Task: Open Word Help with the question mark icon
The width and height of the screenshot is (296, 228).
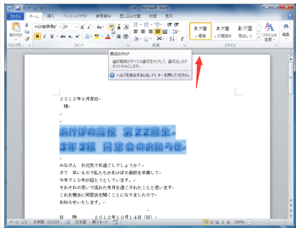Action: click(x=290, y=16)
